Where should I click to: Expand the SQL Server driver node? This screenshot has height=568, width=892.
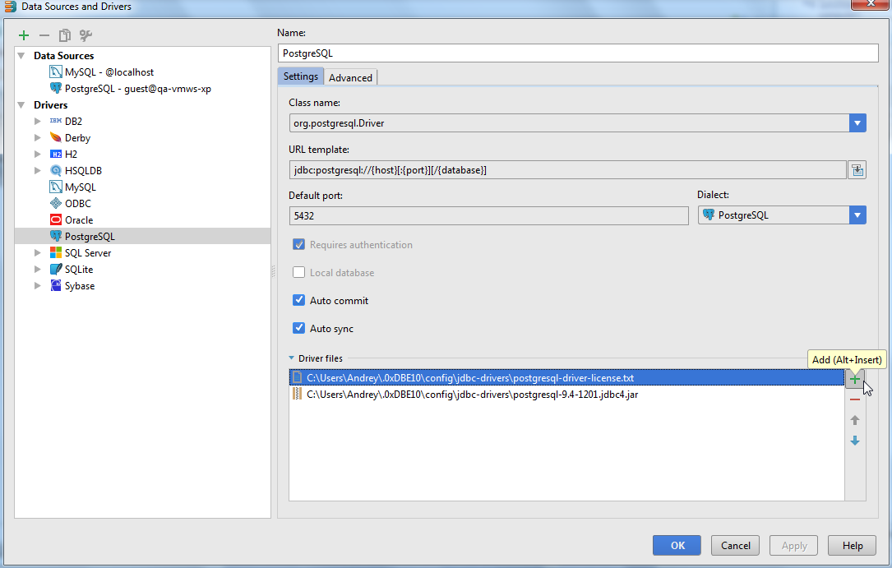tap(37, 253)
